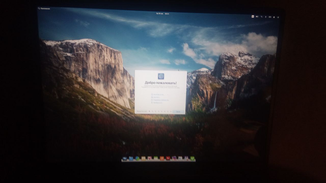
Task: Launch the globe web browser dock icon
Action: [137, 158]
